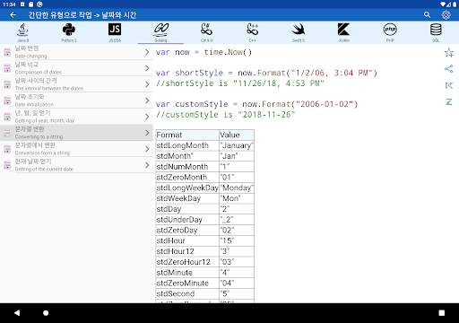Expand the Date changing chevron
This screenshot has width=459, height=323.
[147, 52]
